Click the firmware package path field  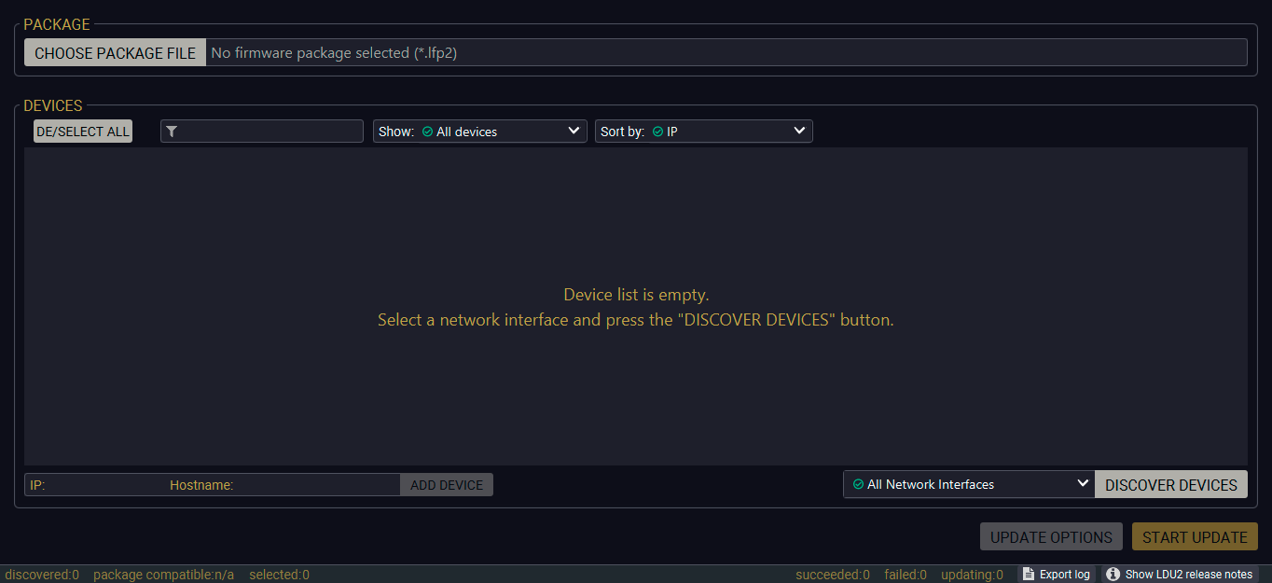click(726, 53)
